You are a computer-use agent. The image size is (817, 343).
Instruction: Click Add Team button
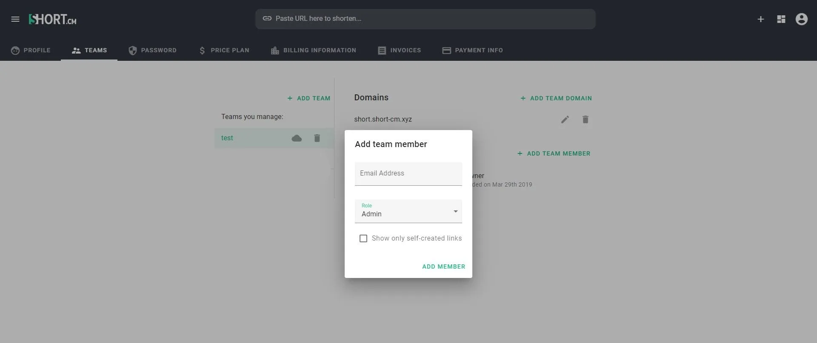[x=309, y=98]
